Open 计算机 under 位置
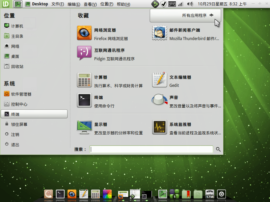Image resolution: width=270 pixels, height=202 pixels. 13,26
